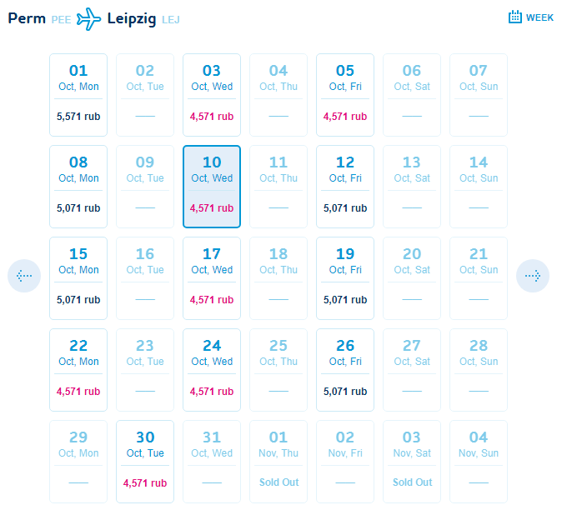Select 08 Oct, Mon priced 5,071 rub
The image size is (577, 510).
(x=78, y=187)
